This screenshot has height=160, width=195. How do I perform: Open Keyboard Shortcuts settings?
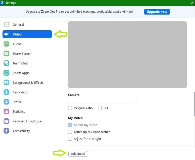[27, 121]
